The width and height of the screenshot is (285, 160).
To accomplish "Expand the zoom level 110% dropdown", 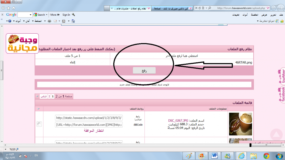I will [6, 149].
